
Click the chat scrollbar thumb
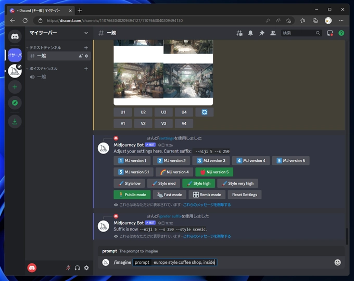[347, 236]
